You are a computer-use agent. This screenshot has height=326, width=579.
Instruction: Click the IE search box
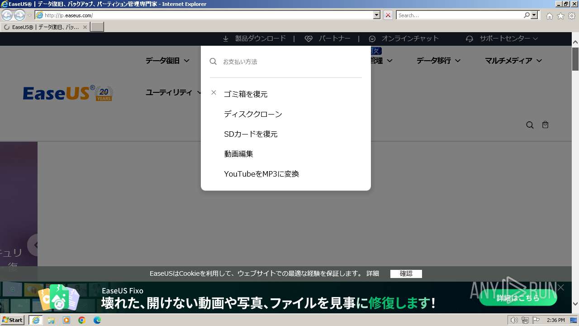point(460,15)
